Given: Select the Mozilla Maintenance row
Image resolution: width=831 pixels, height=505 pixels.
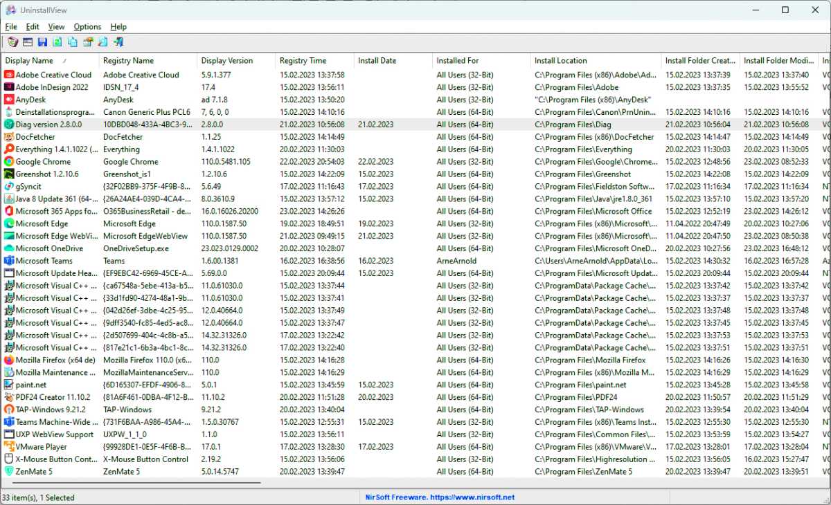Looking at the screenshot, I should (415, 373).
